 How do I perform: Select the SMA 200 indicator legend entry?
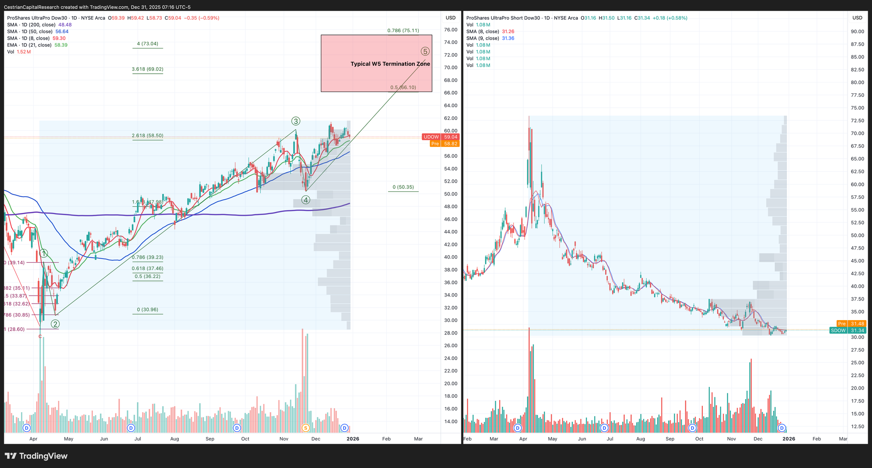[39, 25]
